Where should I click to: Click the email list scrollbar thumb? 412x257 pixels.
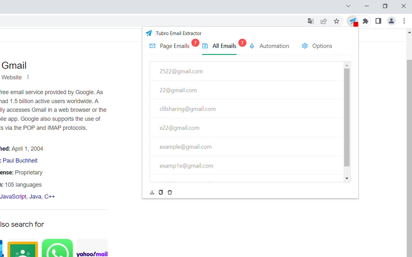(x=347, y=117)
